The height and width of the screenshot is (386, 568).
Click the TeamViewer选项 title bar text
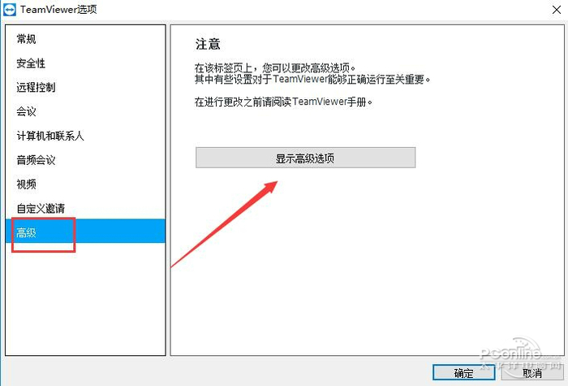(x=58, y=10)
